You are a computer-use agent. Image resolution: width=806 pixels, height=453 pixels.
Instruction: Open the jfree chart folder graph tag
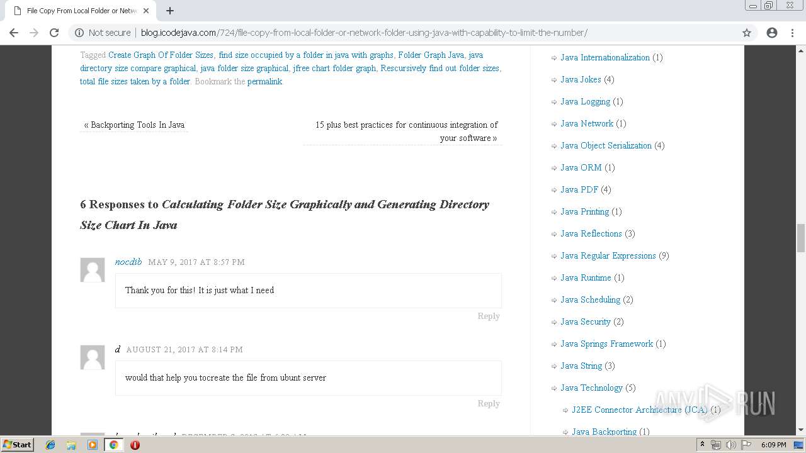[334, 69]
